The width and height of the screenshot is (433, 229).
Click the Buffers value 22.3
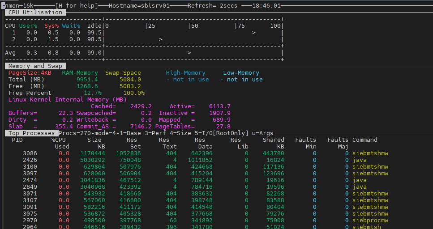tap(66, 113)
